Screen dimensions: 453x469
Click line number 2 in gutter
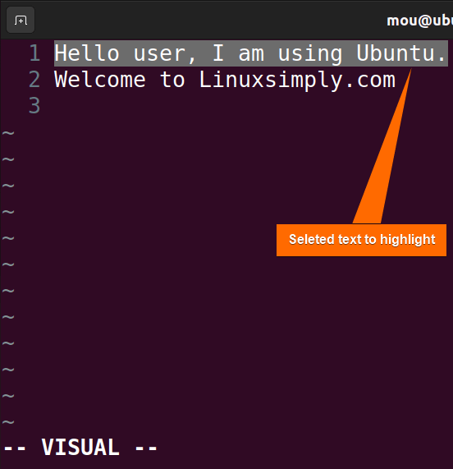(34, 80)
